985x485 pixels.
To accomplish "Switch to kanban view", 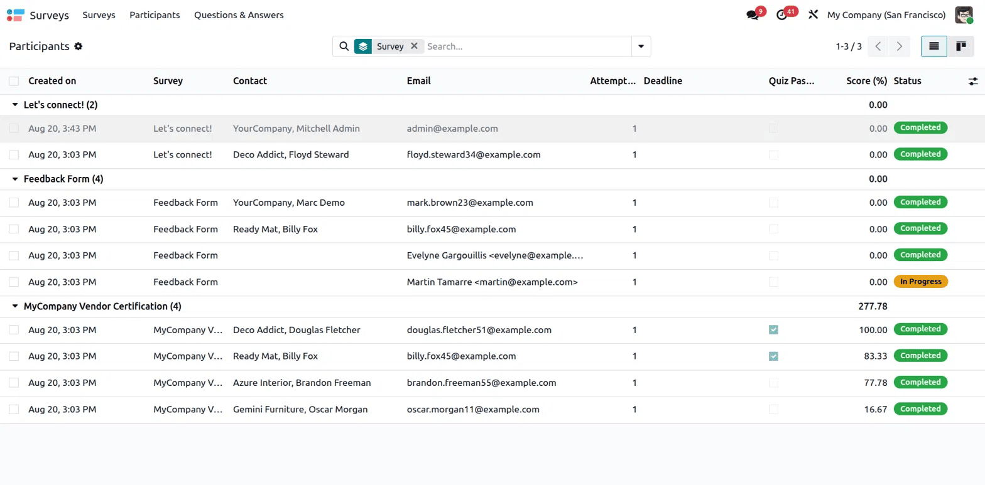I will 961,46.
